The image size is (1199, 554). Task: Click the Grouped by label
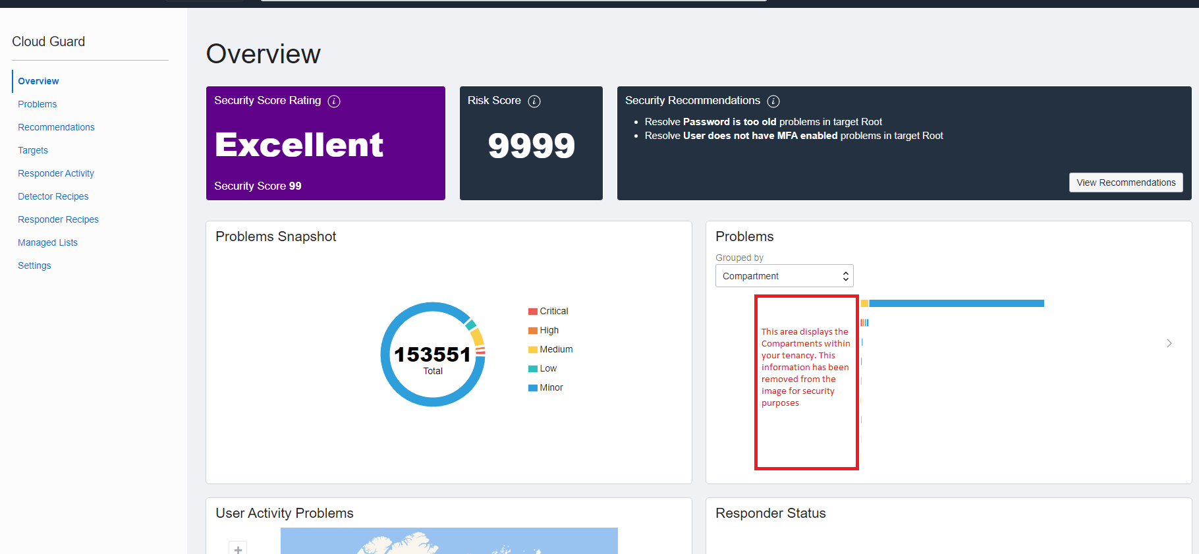(739, 258)
